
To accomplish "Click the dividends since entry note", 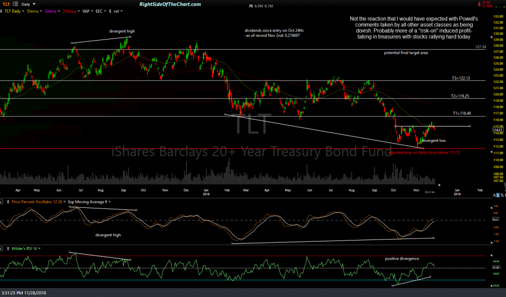I will [274, 33].
